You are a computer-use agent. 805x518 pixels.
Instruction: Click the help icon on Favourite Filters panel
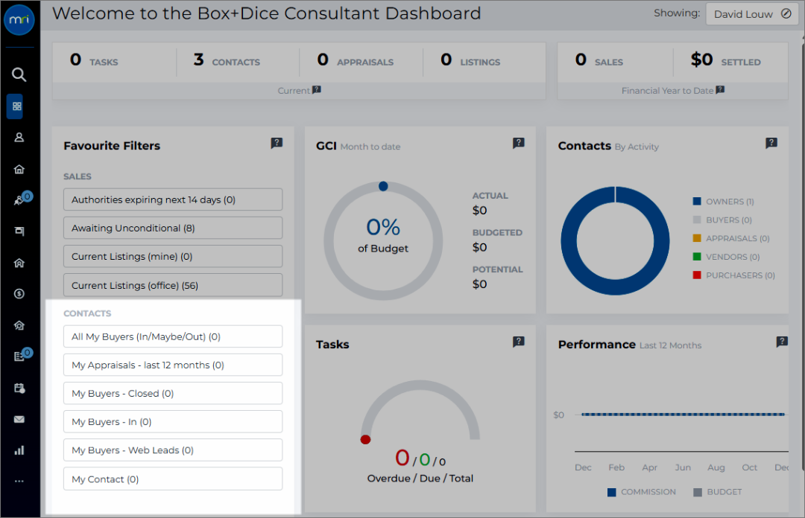[277, 143]
